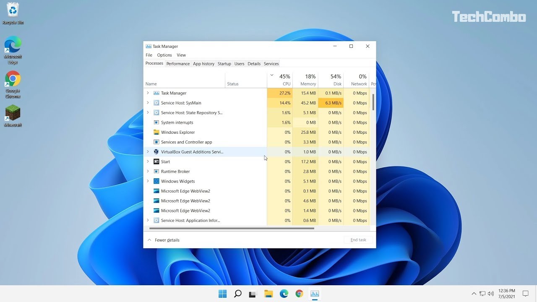Image resolution: width=537 pixels, height=302 pixels.
Task: Click the Task Manager title bar icon
Action: [149, 46]
